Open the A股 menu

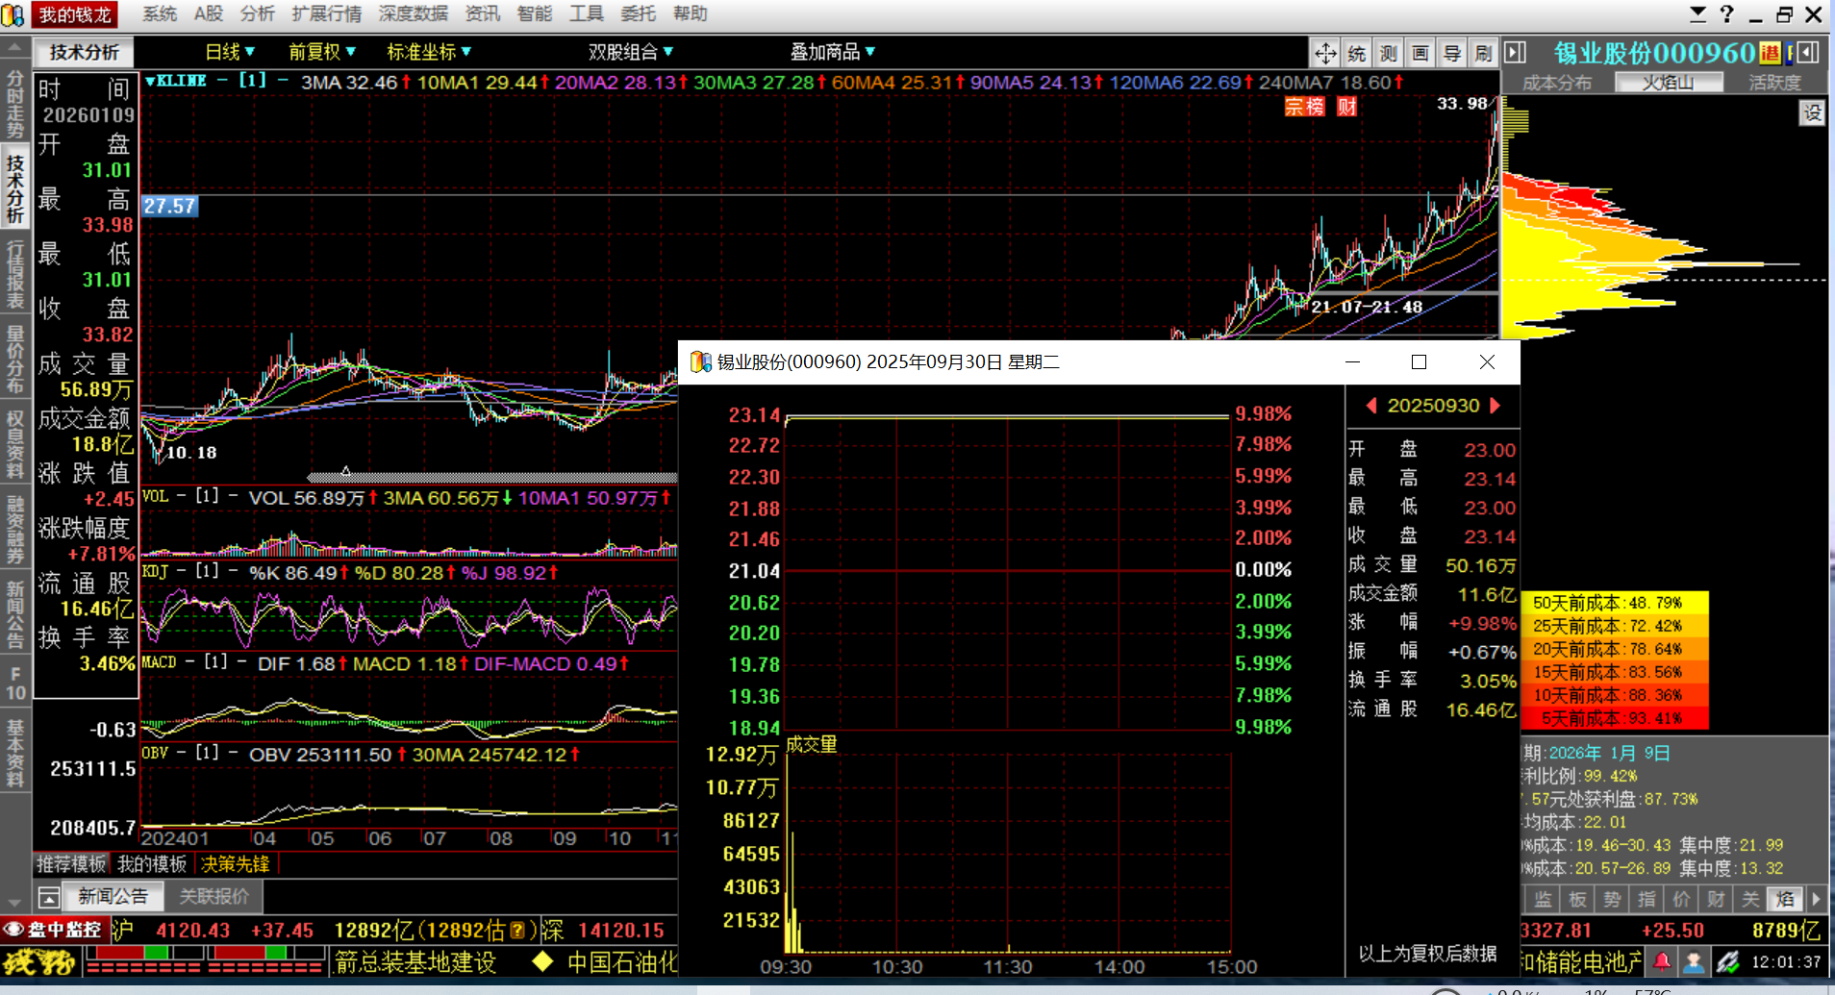(x=209, y=13)
